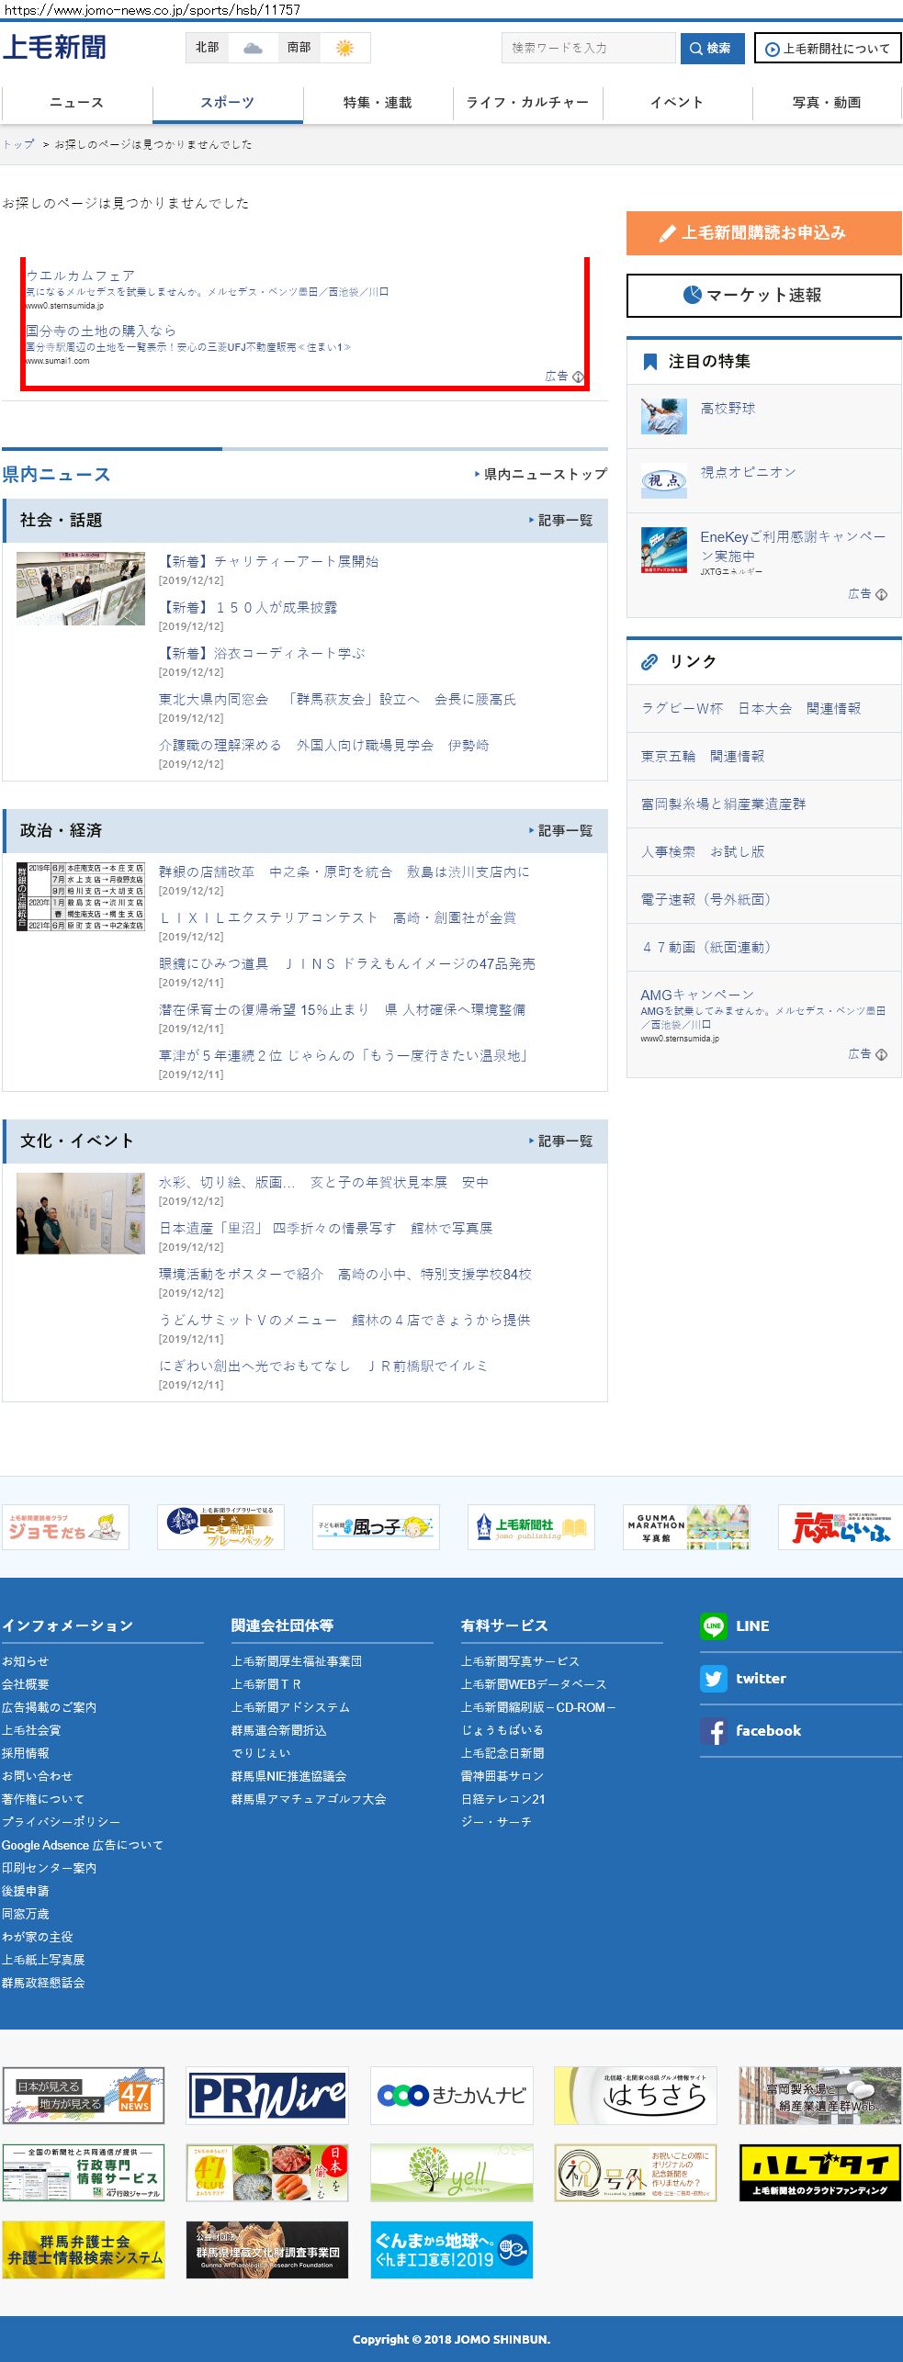Expand 記事一覧 for 社会・話題 section

561,521
